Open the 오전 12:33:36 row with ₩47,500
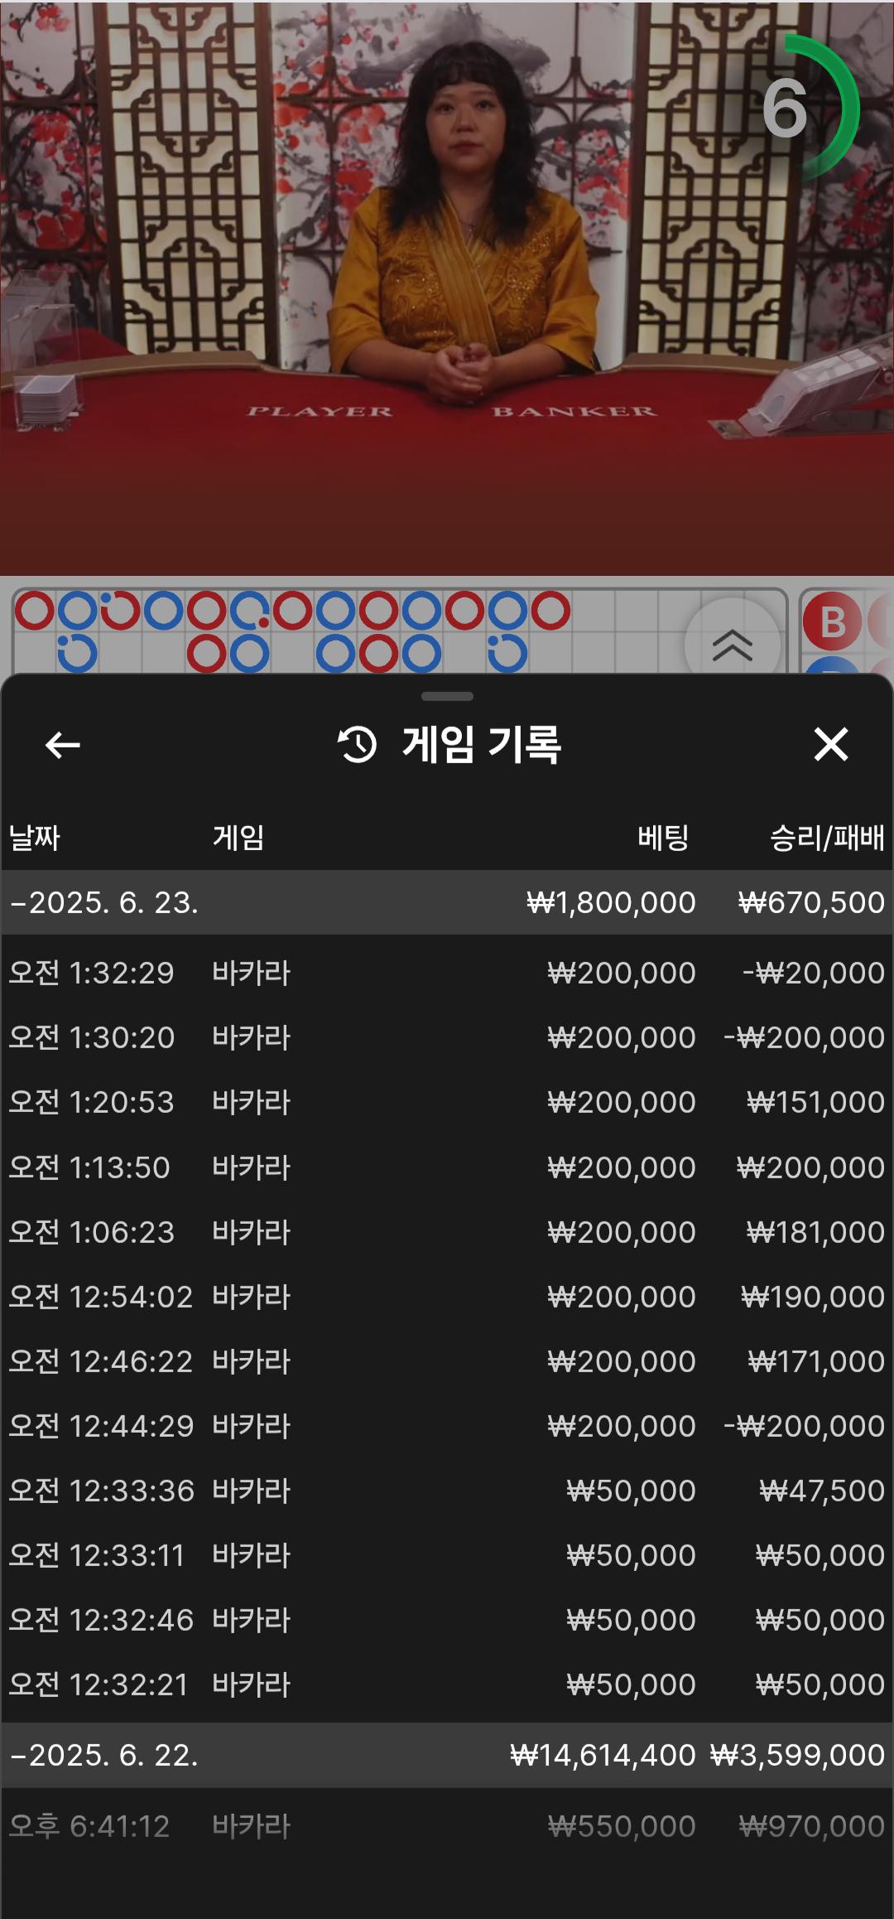 [x=447, y=1491]
